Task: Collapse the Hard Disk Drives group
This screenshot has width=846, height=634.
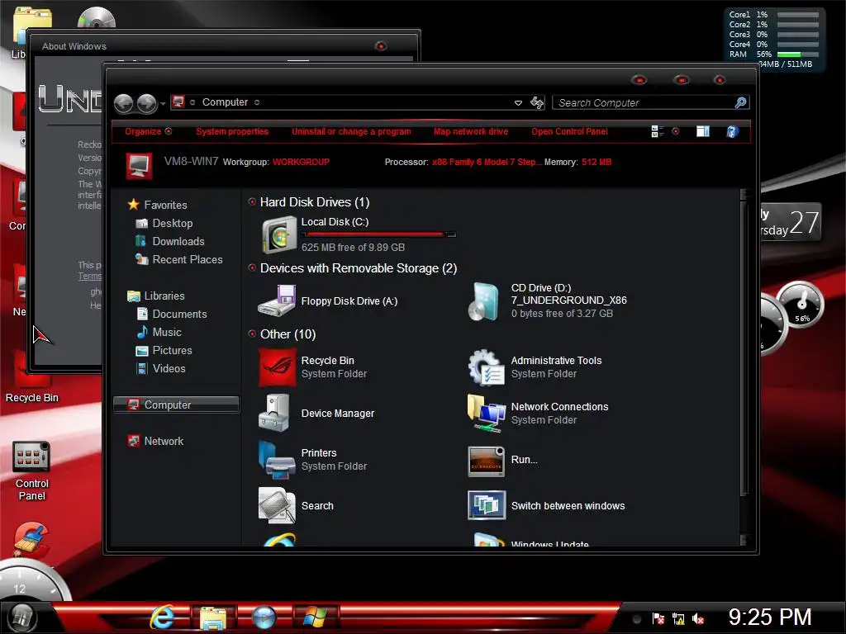Action: tap(252, 201)
